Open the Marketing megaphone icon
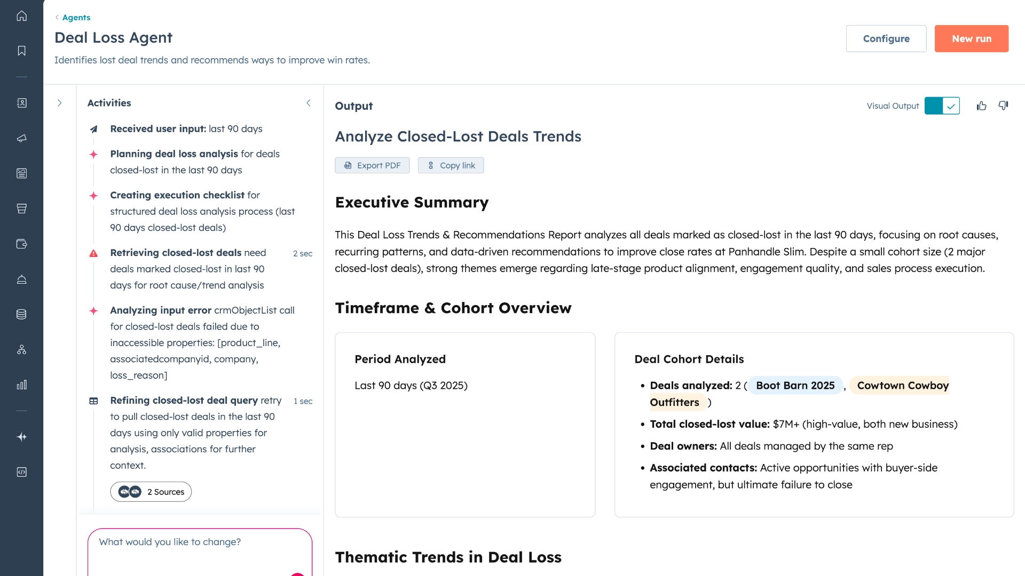Screen dimensions: 1025x576 pos(21,138)
